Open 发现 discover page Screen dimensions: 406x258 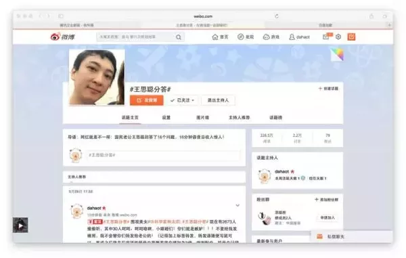coord(246,37)
